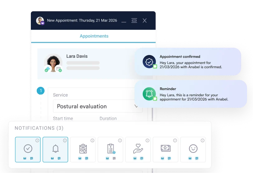
Task: Minimize the New Appointment window
Action: [124, 21]
